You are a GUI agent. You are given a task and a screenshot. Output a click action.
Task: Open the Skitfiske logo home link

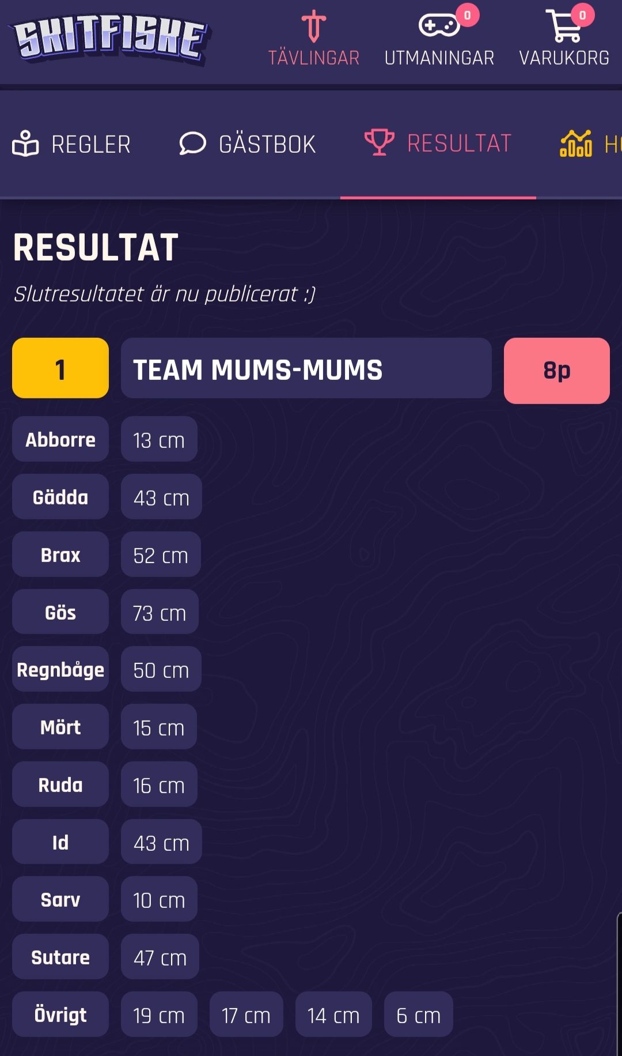click(110, 39)
